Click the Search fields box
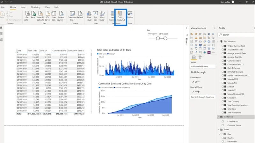Screen dimensions: 255x143 [237, 35]
